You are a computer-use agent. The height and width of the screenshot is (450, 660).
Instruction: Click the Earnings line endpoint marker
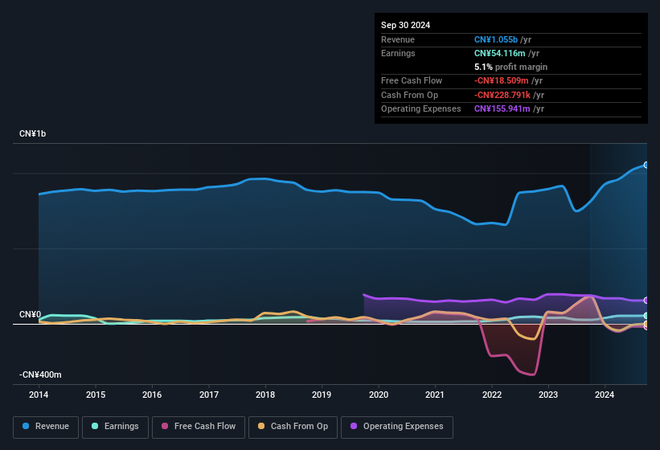point(646,316)
